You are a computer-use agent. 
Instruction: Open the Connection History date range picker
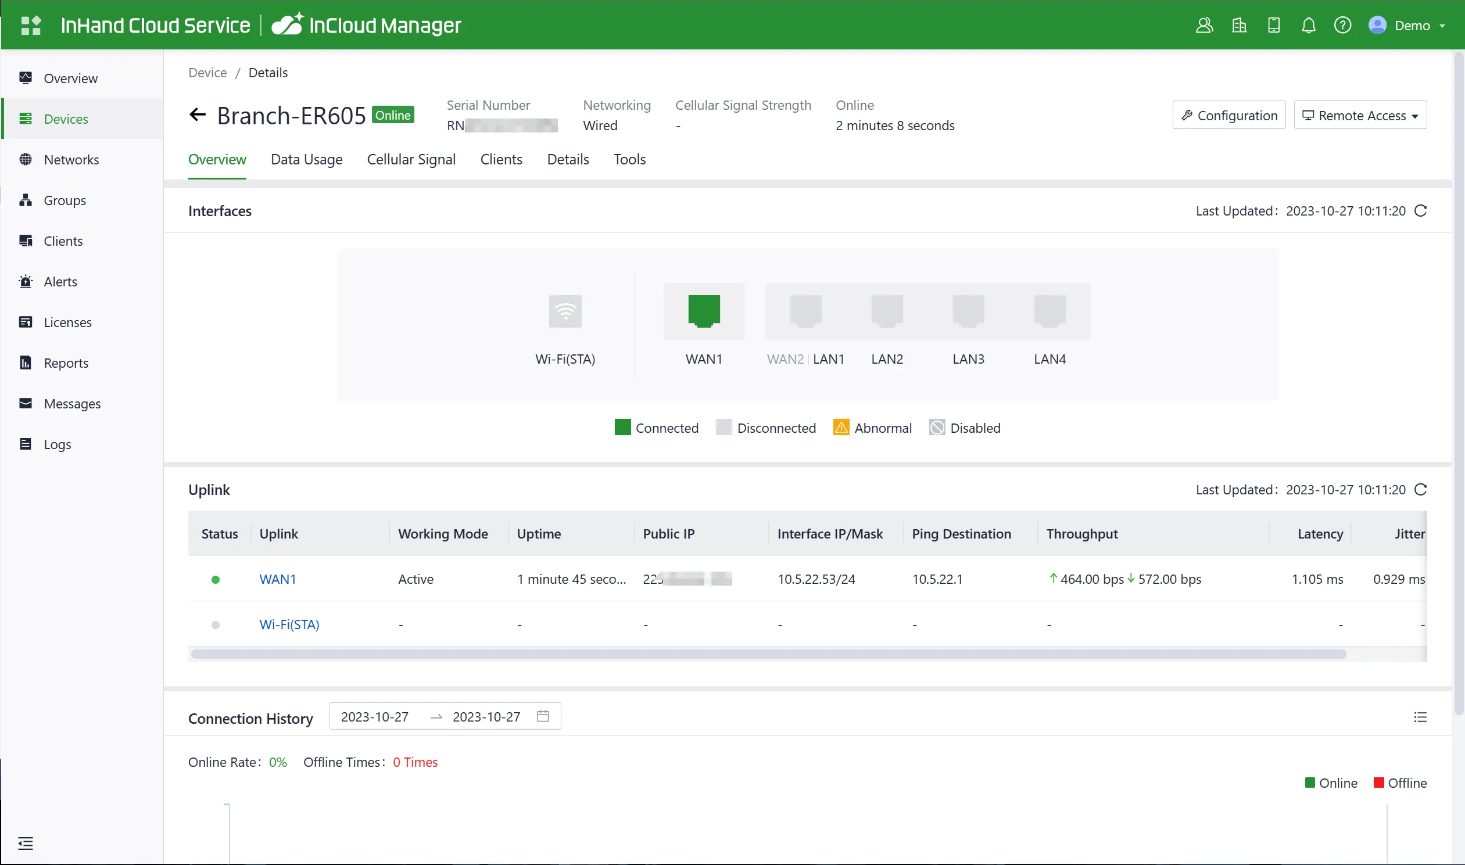(445, 716)
